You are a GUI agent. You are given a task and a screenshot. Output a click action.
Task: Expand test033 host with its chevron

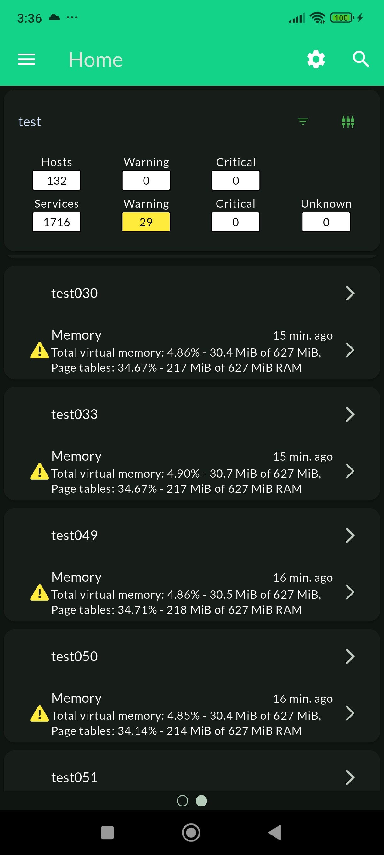coord(350,414)
